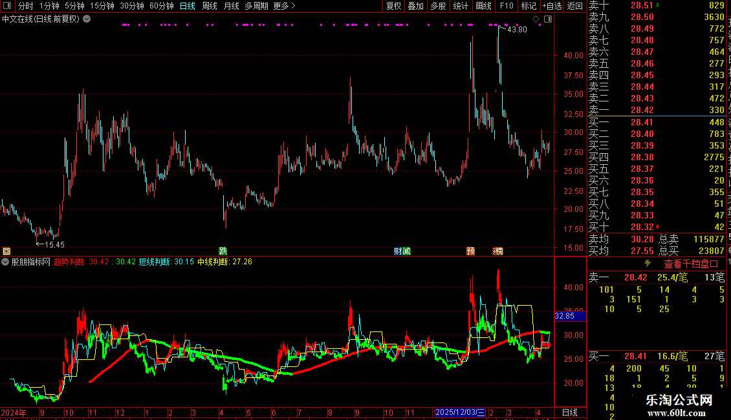Click the 叠加 overlay button
731x420 pixels.
pos(416,6)
